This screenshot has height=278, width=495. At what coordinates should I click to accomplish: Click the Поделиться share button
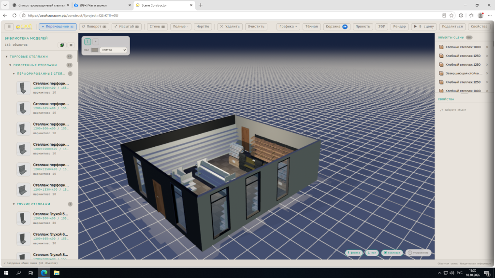coord(452,27)
